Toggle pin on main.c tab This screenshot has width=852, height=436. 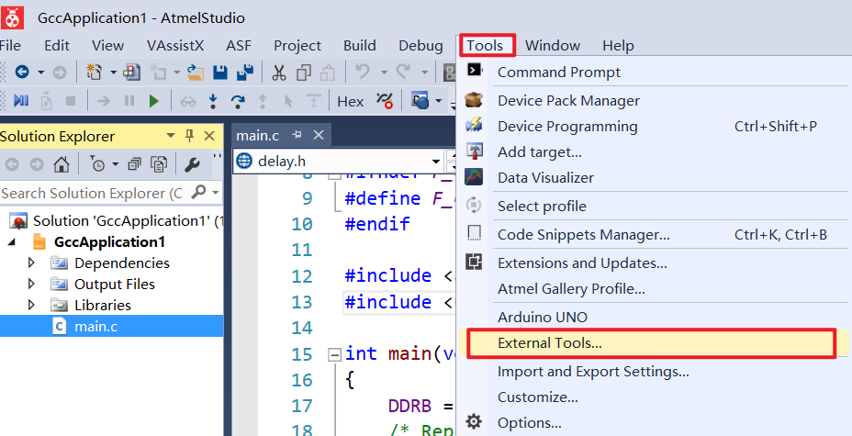297,135
